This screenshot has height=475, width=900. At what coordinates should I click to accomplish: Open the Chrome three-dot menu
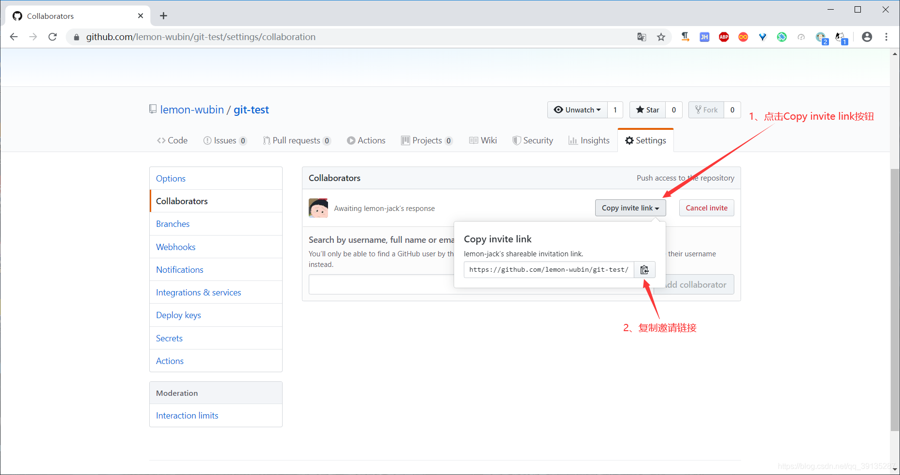coord(886,37)
